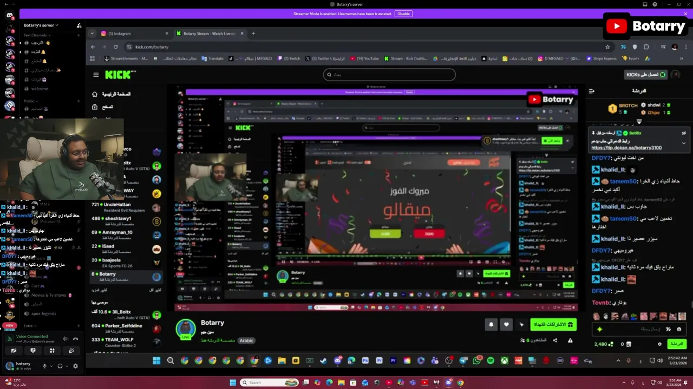Focus the Kick search box
Screen dimensions: 693x389
389,75
